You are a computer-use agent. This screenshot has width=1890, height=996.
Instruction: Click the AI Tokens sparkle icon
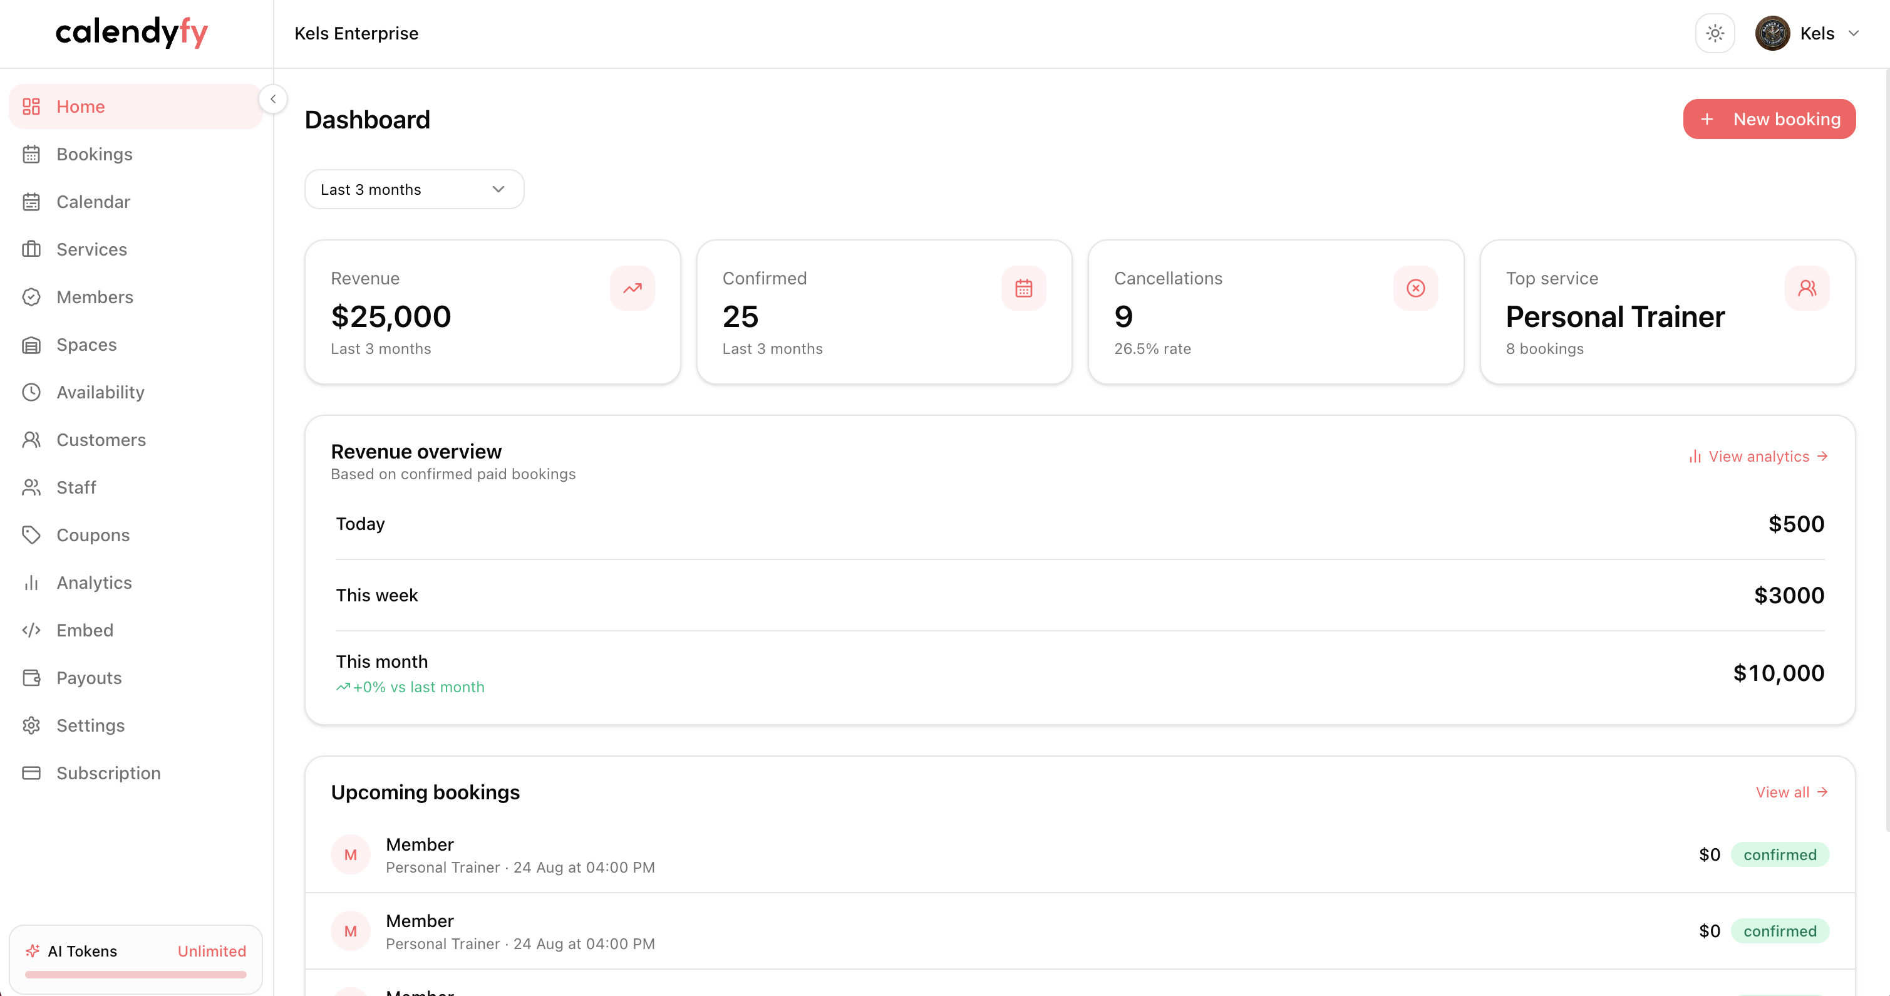[x=33, y=952]
